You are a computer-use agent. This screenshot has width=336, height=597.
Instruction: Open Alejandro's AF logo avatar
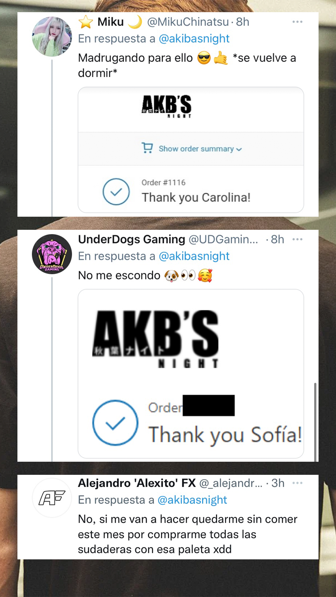52,498
